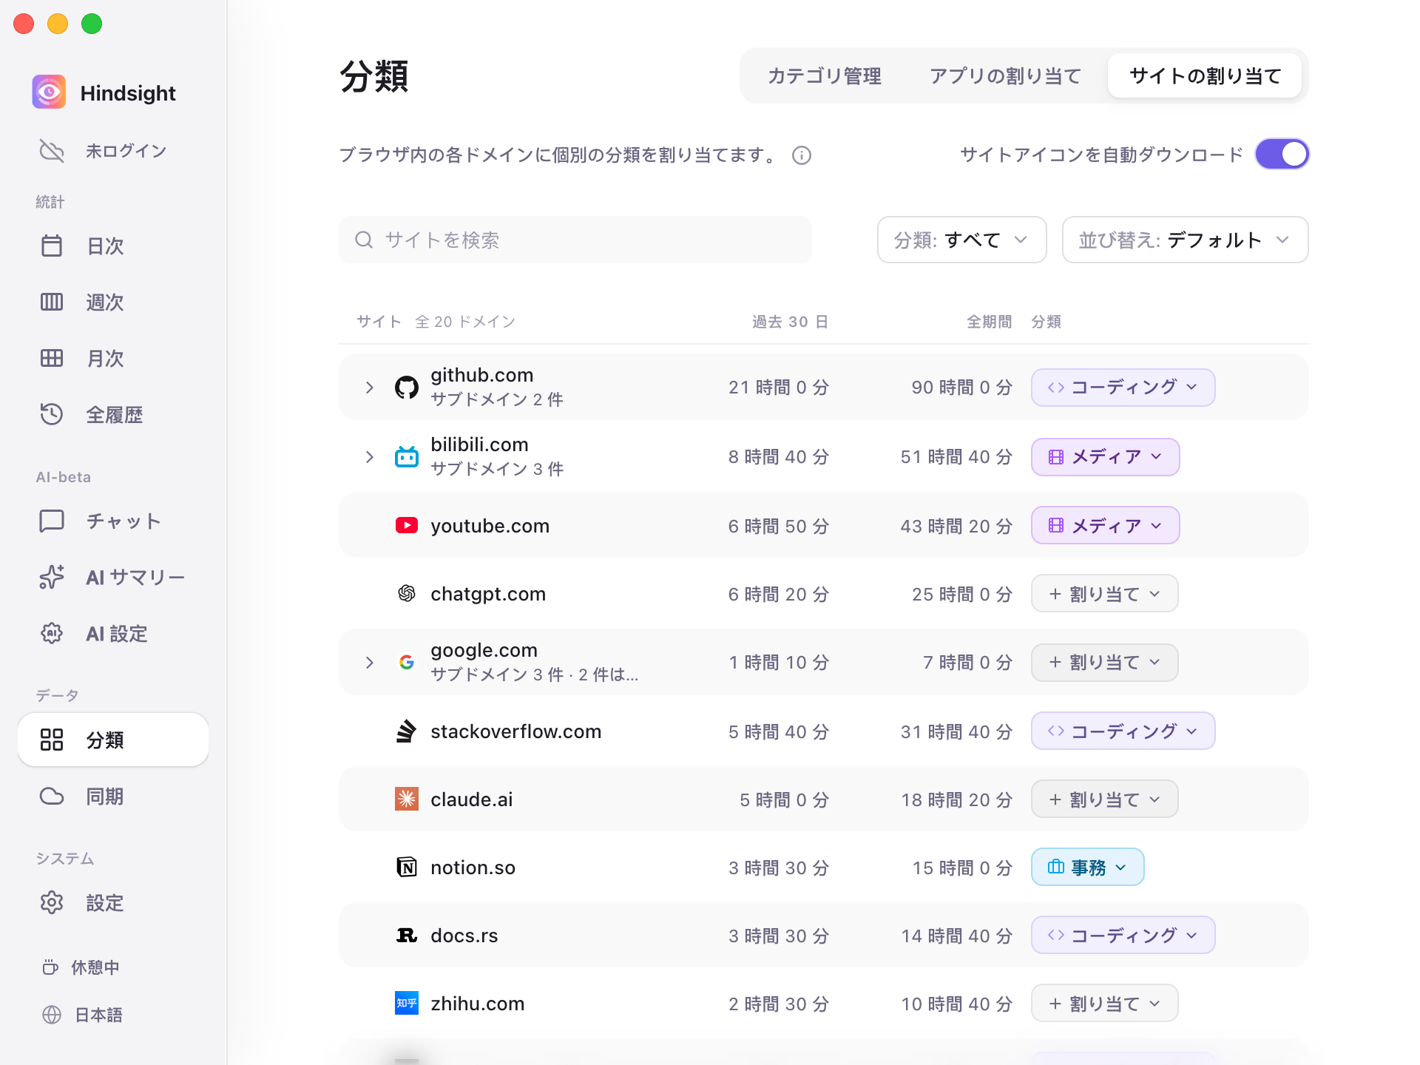Toggle サイトアイコンを自動ダウンロード switch
1420x1065 pixels.
pos(1282,155)
